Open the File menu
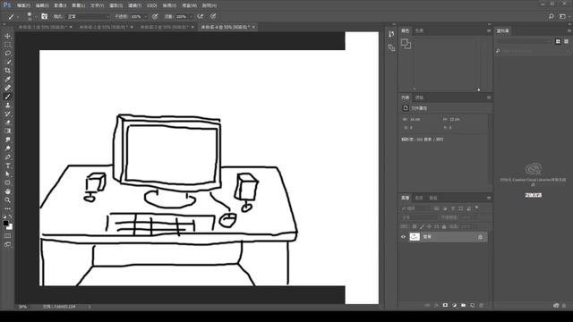Image resolution: width=573 pixels, height=322 pixels. 23,5
